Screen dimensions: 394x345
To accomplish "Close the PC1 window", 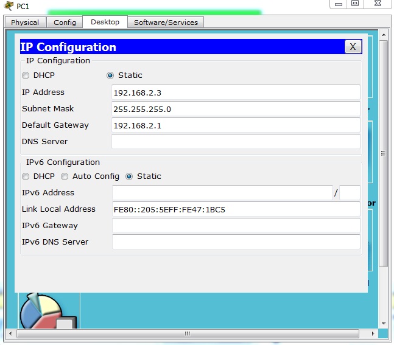I will point(378,4).
